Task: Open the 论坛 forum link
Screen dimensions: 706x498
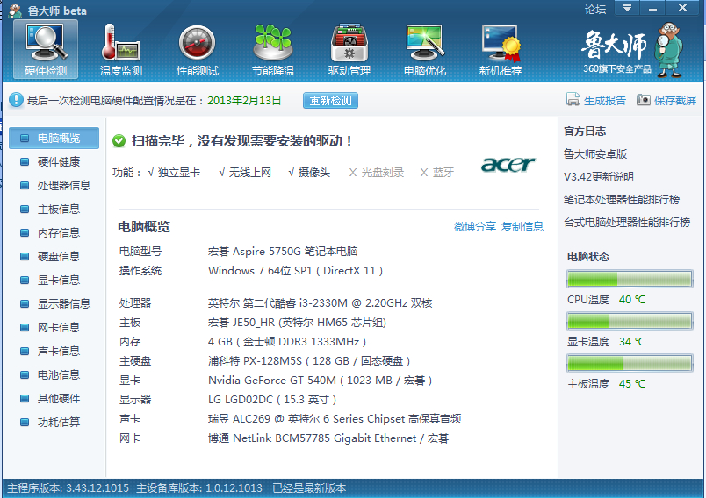Action: pos(595,9)
